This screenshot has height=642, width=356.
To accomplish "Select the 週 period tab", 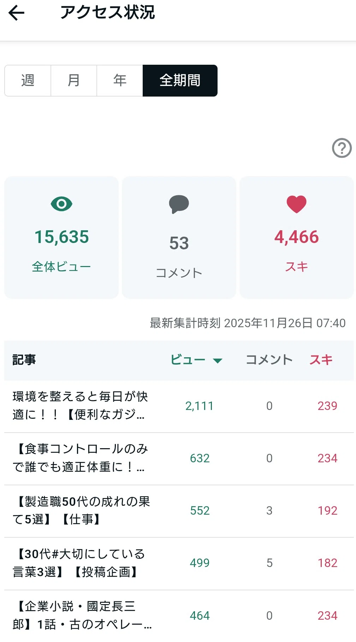I will pos(28,81).
